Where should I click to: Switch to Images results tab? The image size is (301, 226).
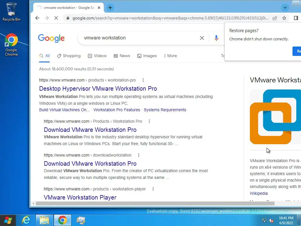click(x=147, y=56)
